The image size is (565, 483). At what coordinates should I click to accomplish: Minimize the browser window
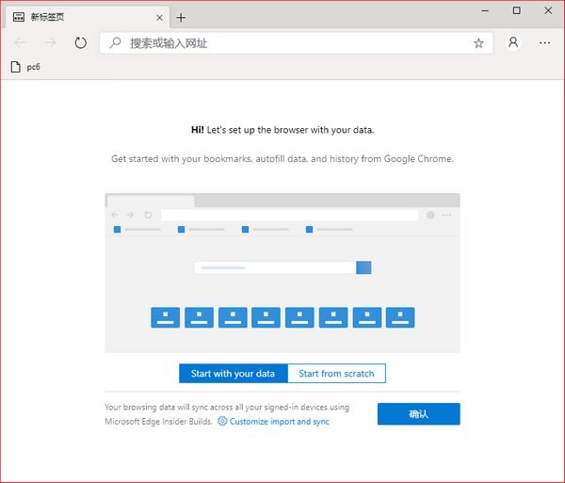[485, 10]
